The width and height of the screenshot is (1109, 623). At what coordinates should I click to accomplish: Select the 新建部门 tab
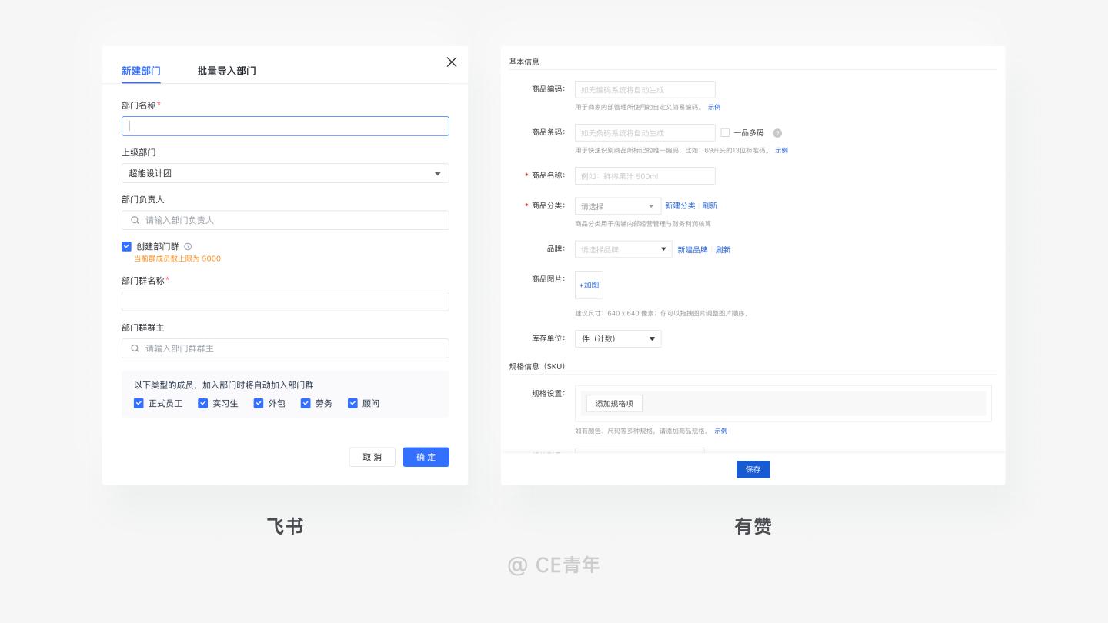click(x=141, y=71)
